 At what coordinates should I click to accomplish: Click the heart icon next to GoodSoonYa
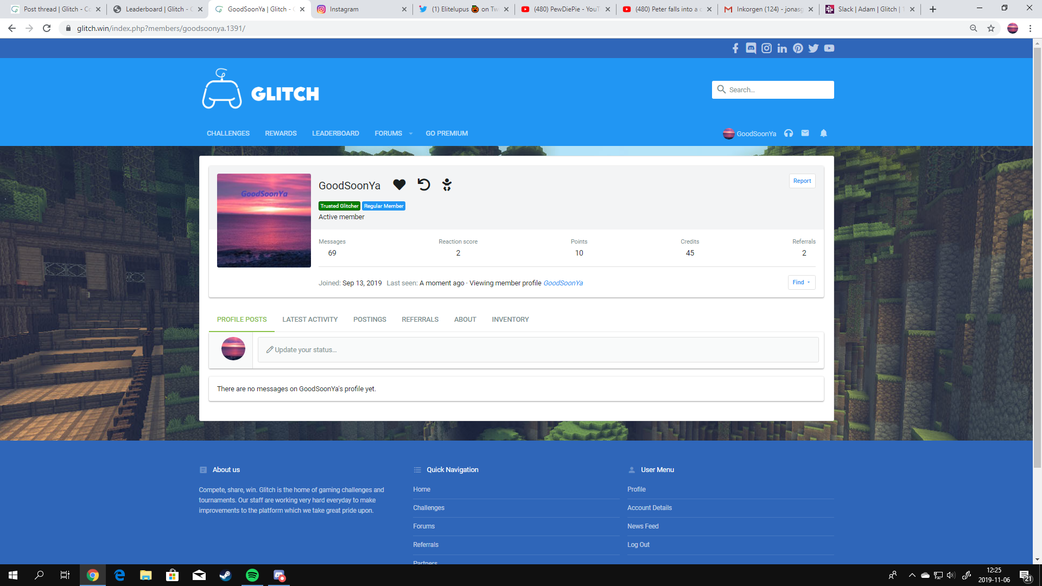tap(399, 185)
